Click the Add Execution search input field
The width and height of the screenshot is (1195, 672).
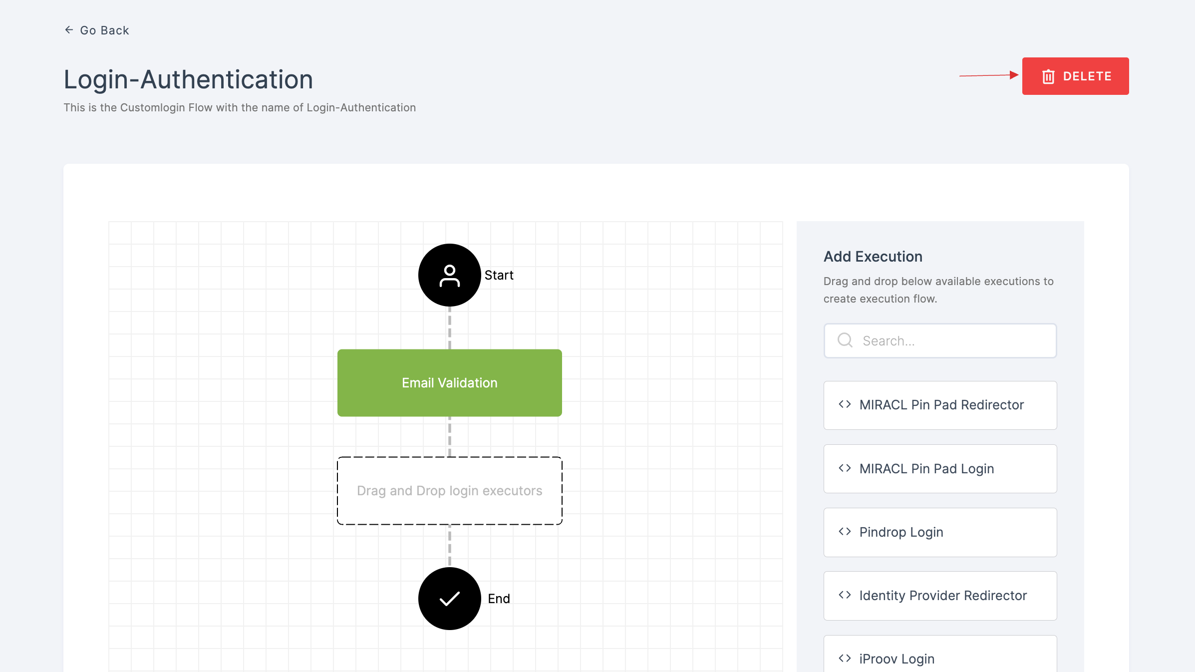(940, 340)
